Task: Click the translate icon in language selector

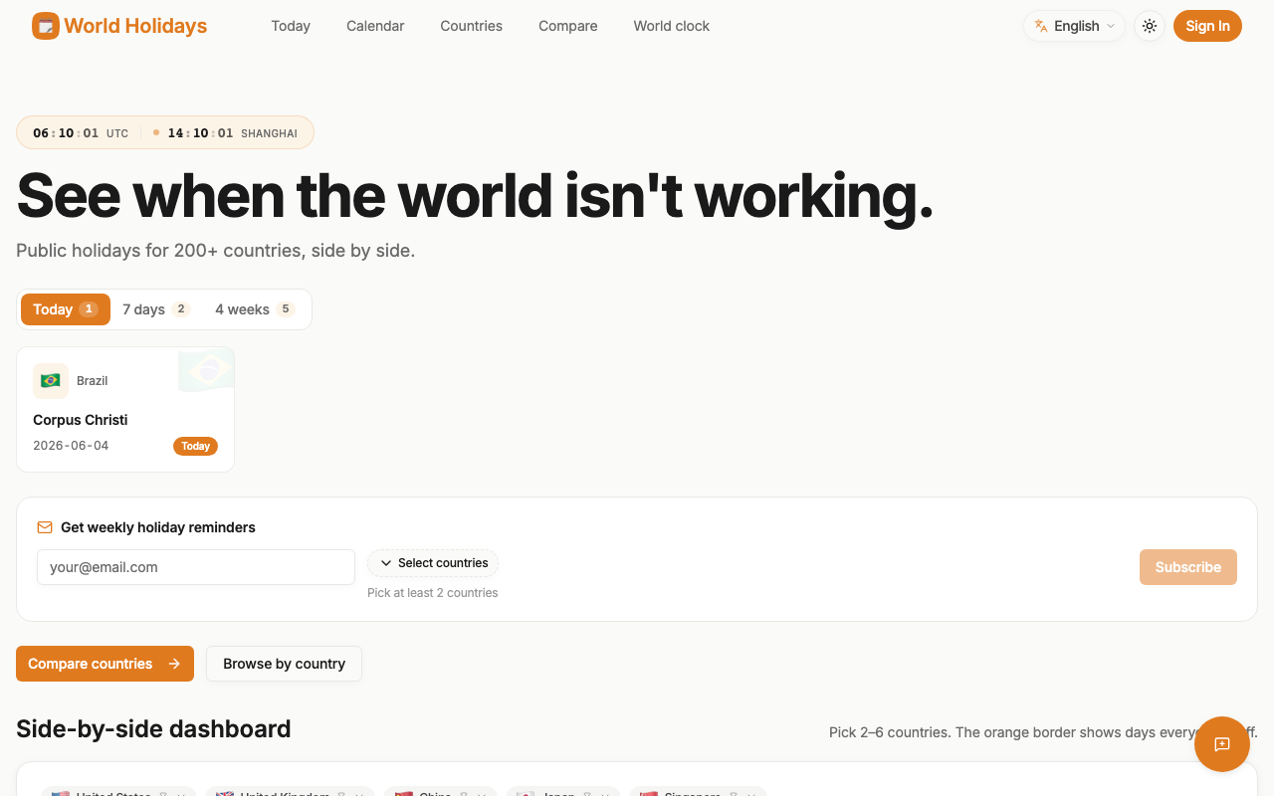Action: point(1041,26)
